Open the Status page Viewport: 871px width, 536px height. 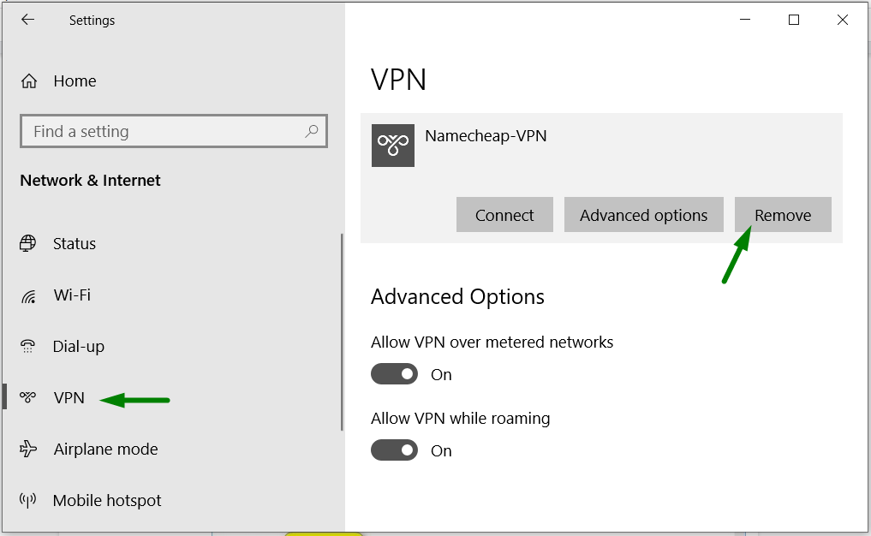[x=74, y=243]
